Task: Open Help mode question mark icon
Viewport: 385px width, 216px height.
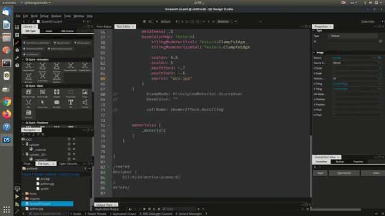Action: 17,65
